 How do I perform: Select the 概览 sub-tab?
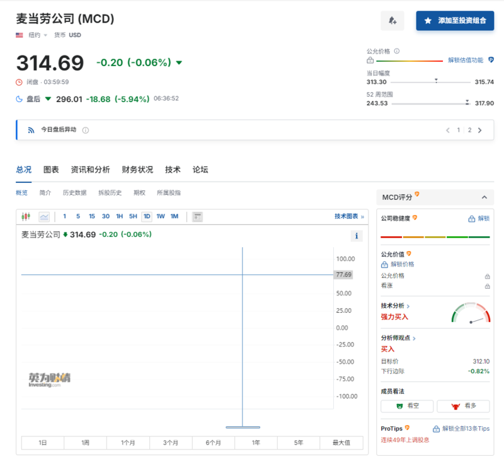pos(21,193)
